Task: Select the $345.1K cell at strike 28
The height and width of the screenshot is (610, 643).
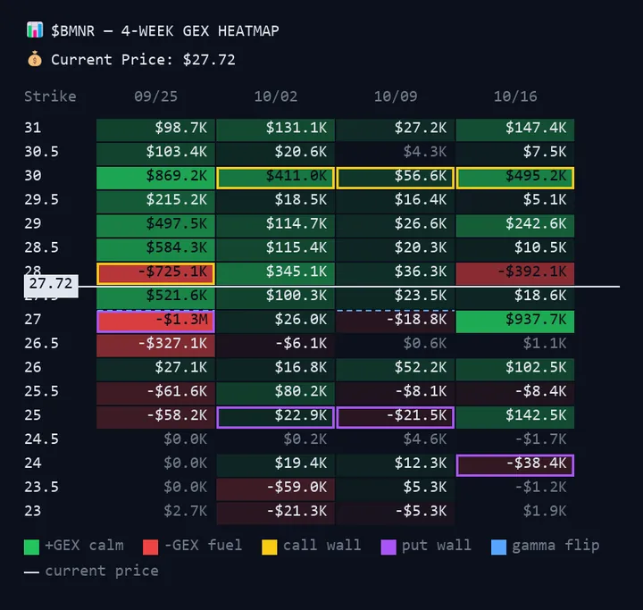Action: 275,273
